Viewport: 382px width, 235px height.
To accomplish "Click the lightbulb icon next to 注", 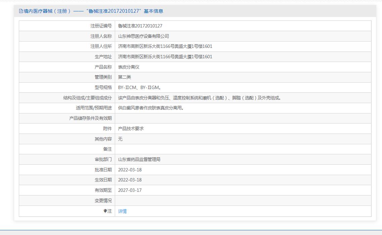I will [105, 211].
